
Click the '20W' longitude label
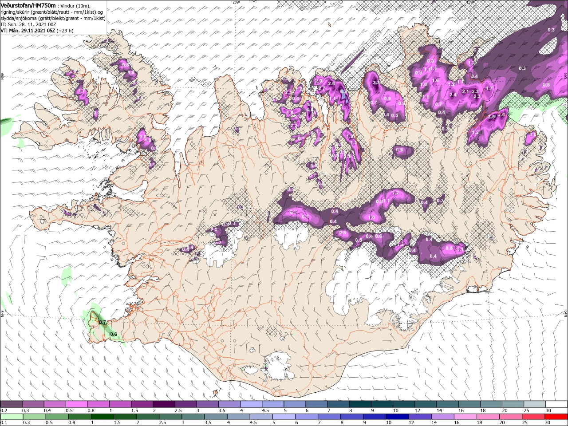pos(236,2)
